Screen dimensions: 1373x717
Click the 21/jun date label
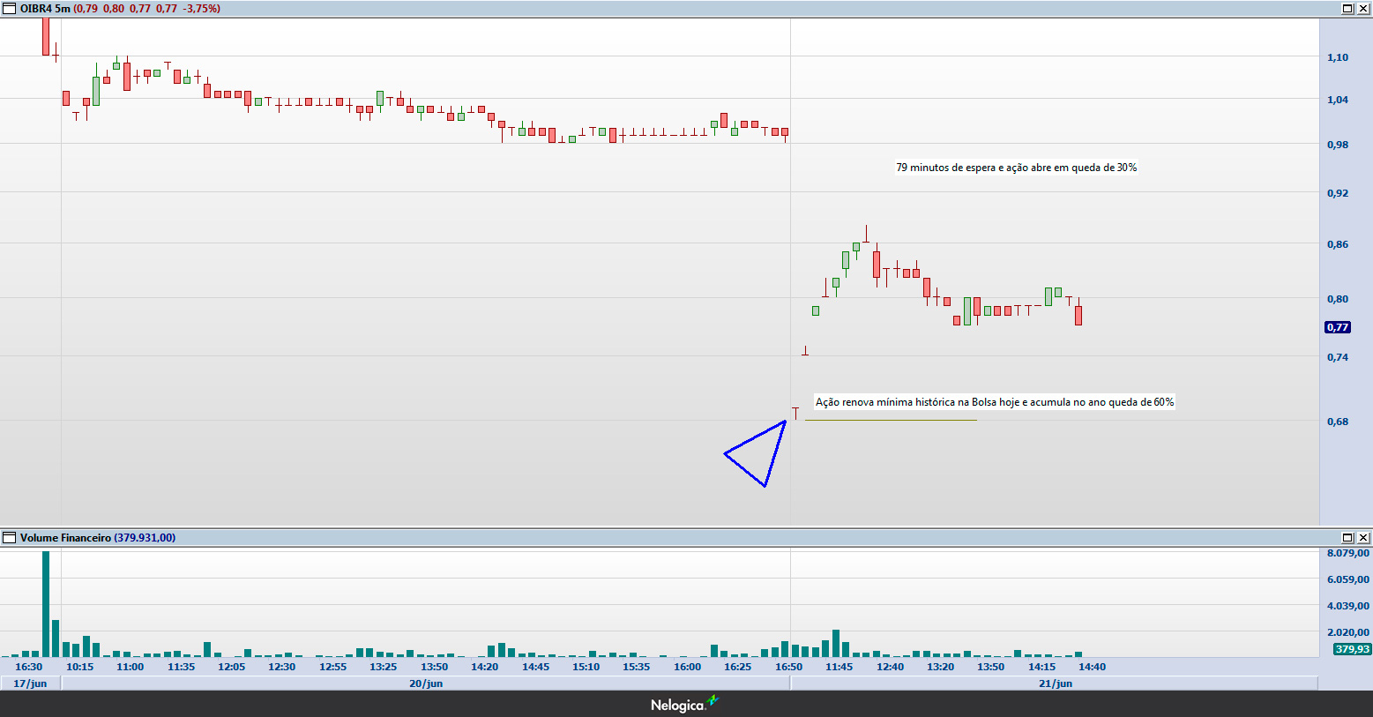point(1055,683)
